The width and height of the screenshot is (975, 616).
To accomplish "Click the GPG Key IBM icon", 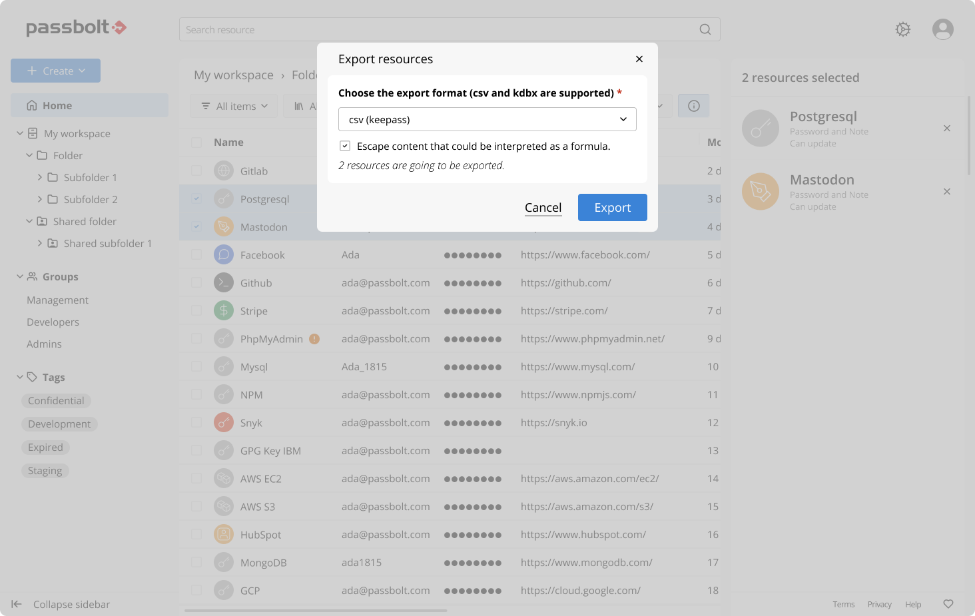I will point(224,451).
